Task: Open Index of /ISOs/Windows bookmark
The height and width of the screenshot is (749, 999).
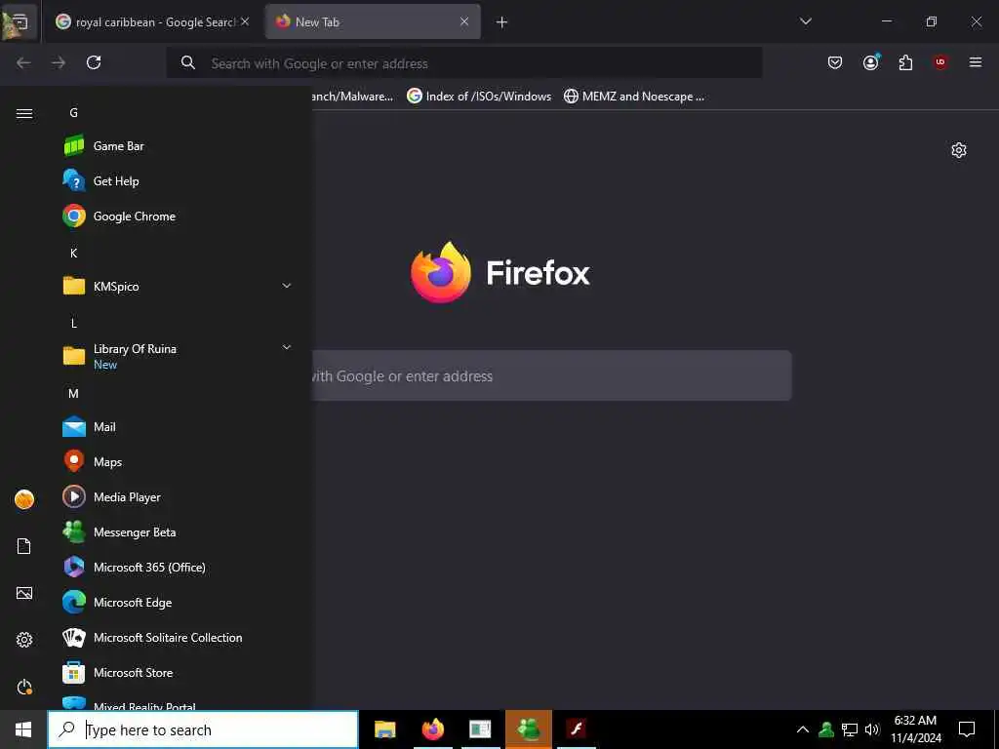Action: pos(479,97)
